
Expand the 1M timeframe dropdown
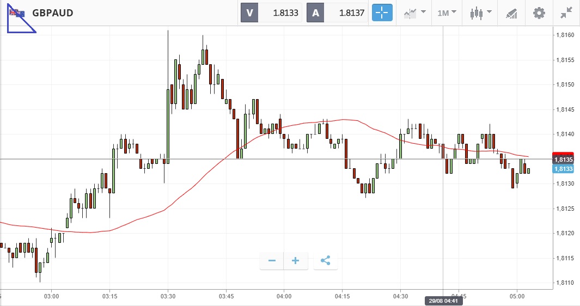(447, 13)
